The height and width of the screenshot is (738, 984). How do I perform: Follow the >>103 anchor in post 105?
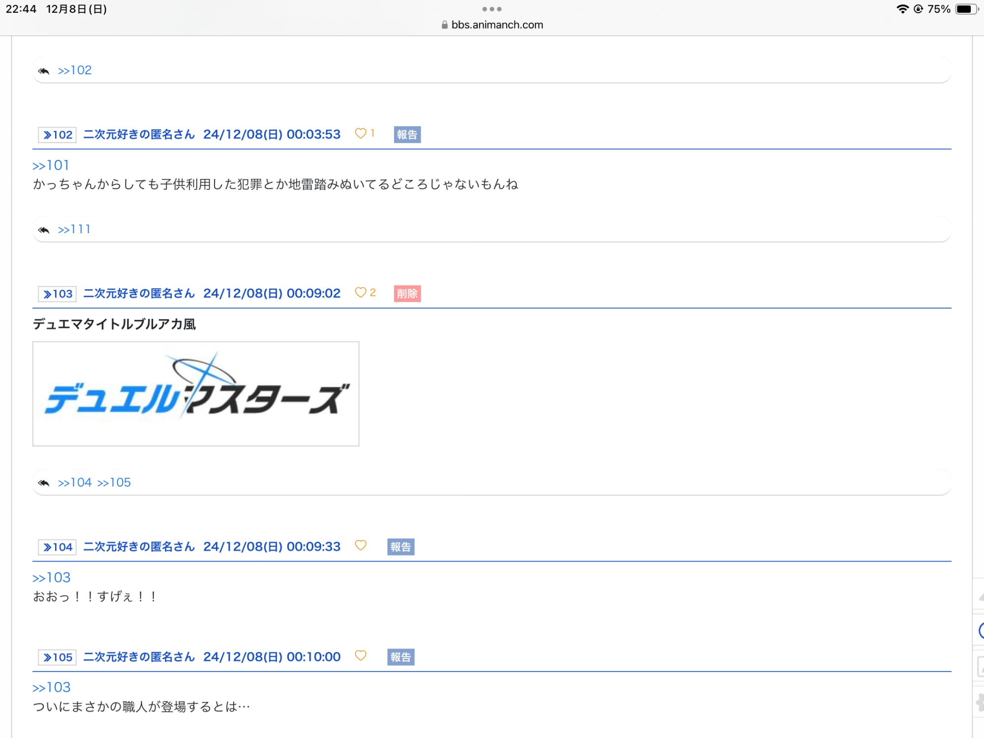coord(52,687)
